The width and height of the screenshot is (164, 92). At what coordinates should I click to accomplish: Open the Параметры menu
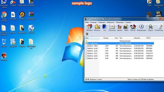pos(120,22)
